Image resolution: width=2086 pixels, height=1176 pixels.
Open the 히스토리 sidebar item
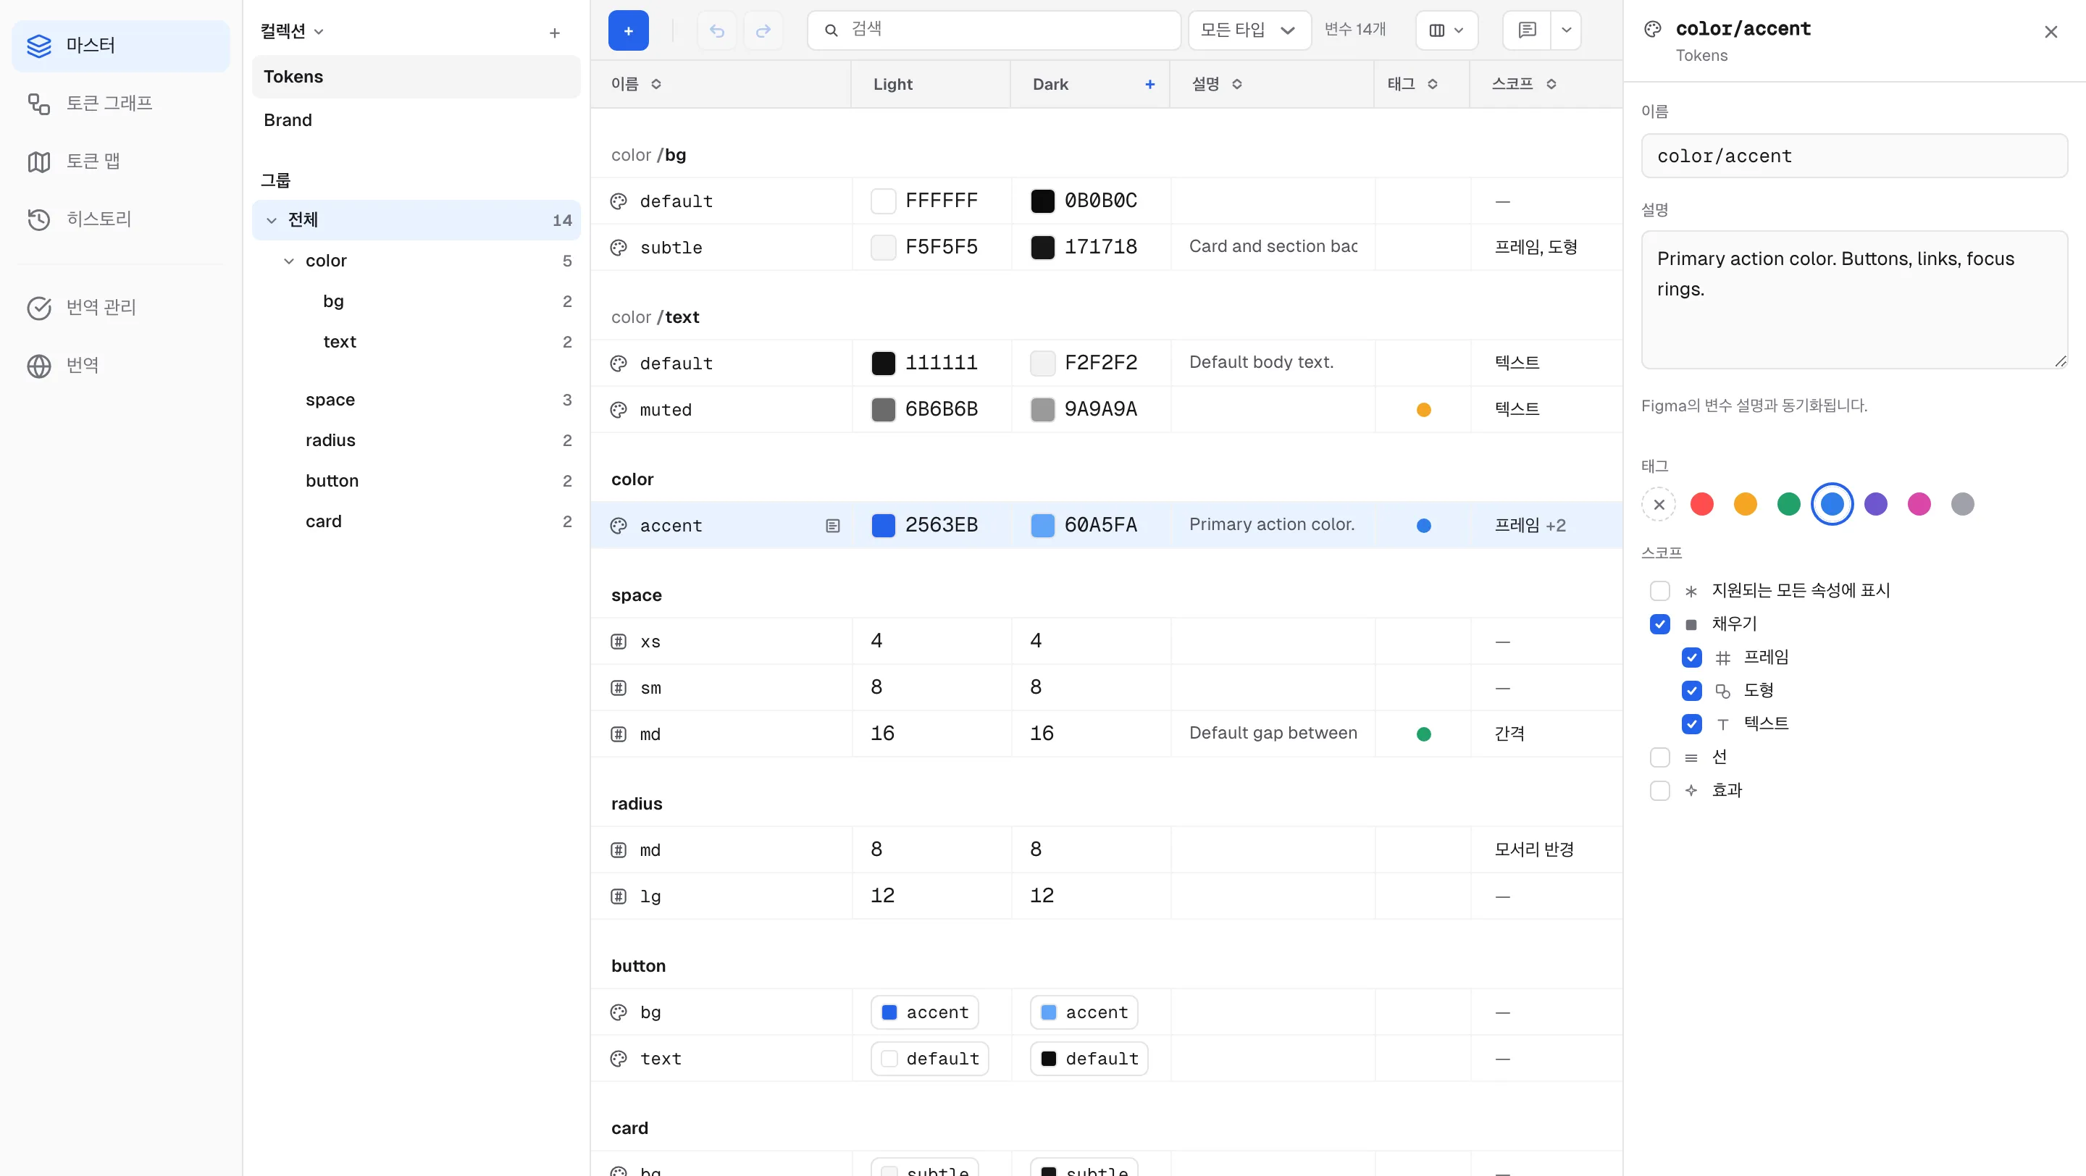click(x=121, y=219)
